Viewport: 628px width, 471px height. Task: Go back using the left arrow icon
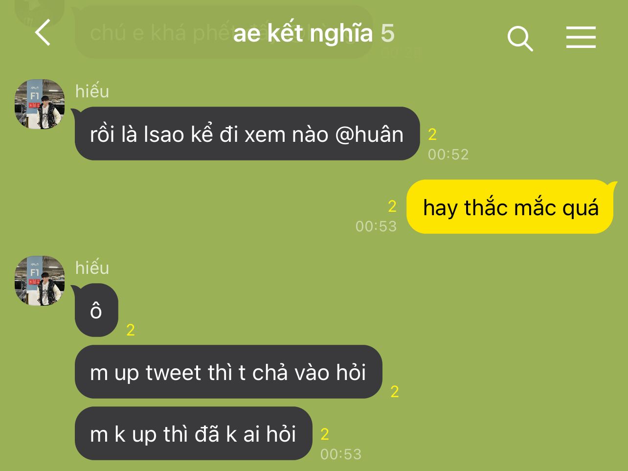click(x=43, y=33)
